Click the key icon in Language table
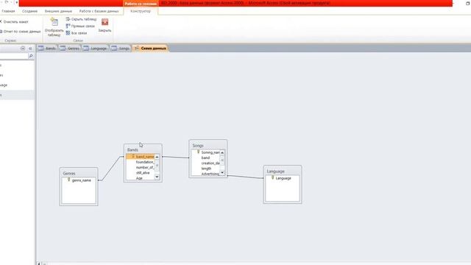The height and width of the screenshot is (265, 471). click(x=273, y=177)
